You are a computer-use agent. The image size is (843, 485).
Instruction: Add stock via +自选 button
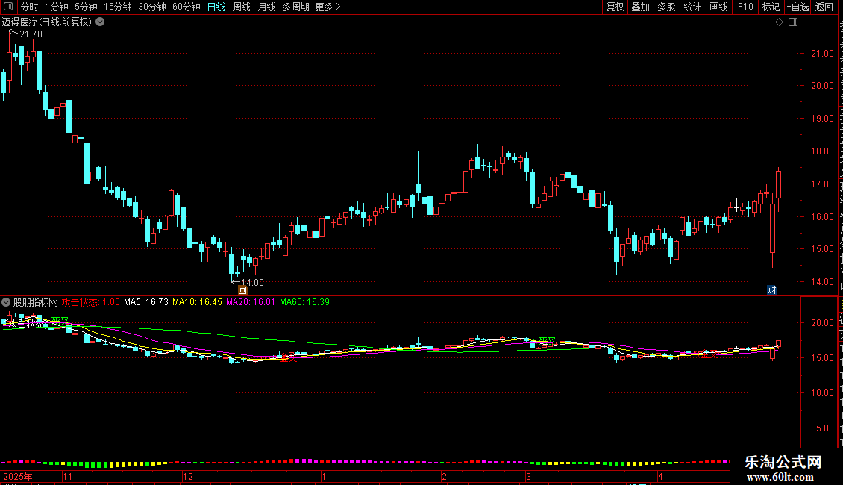[x=797, y=7]
